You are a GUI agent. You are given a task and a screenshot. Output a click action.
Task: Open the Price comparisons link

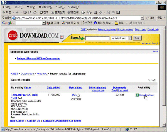107,30
